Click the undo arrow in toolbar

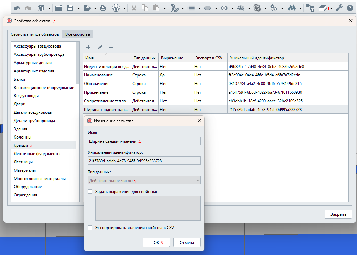pyautogui.click(x=17, y=8)
